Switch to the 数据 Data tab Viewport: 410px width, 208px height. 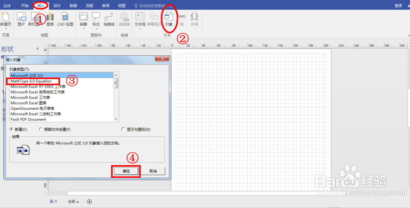tap(73, 6)
